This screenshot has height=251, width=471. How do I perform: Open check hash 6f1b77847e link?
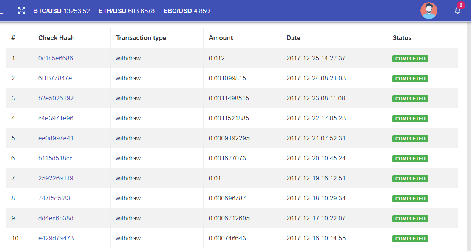click(x=57, y=78)
